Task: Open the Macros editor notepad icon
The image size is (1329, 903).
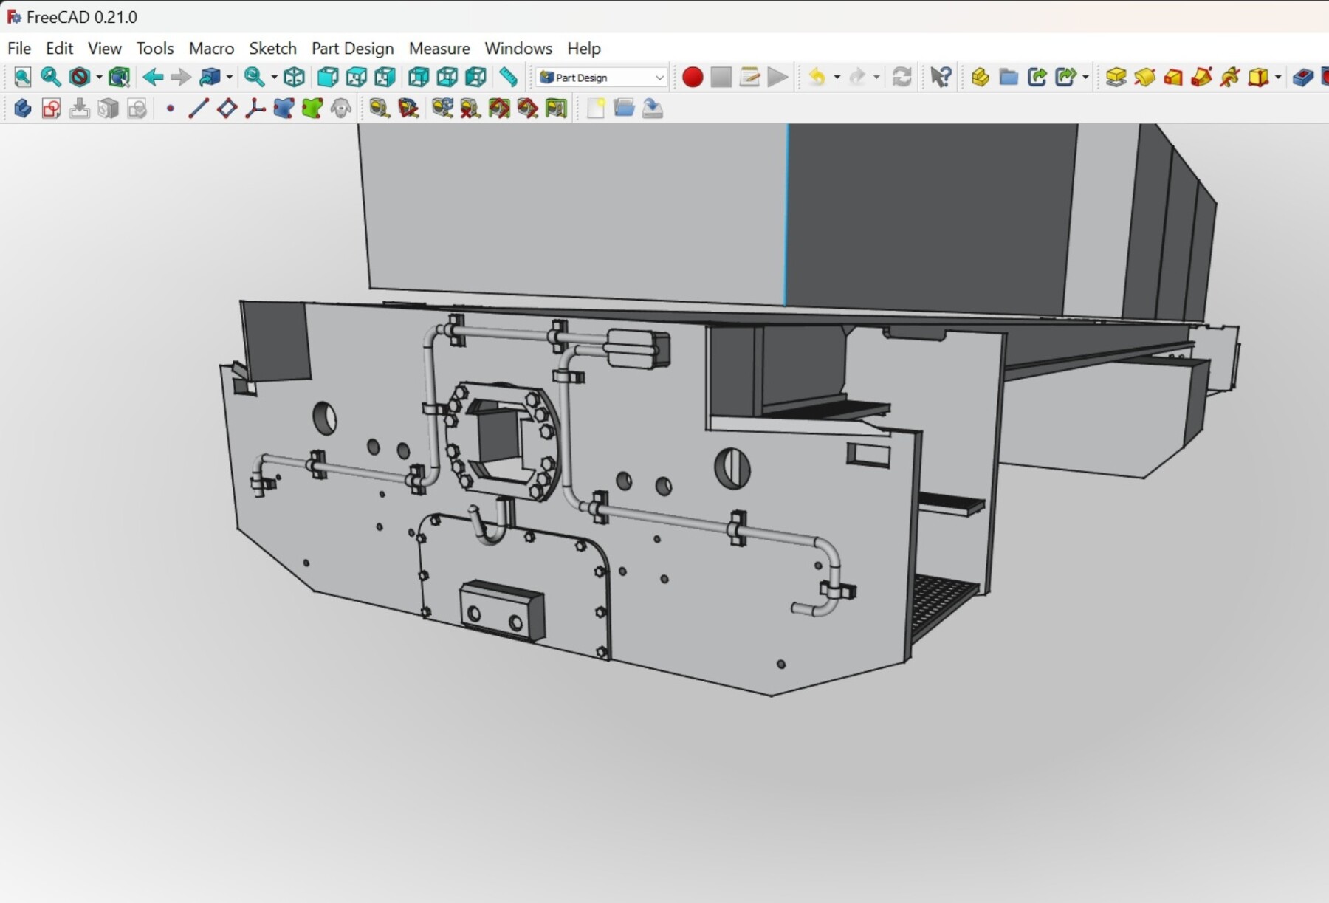Action: pos(749,77)
